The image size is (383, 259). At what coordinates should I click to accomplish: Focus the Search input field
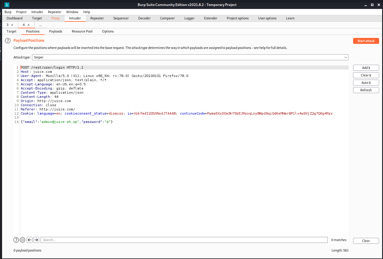tap(184, 240)
